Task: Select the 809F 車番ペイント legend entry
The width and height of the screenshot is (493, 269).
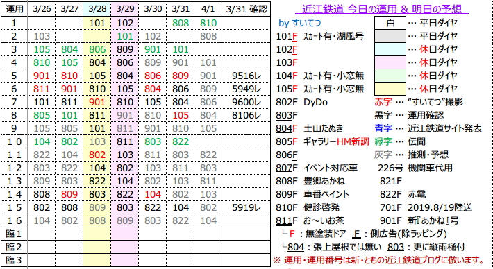Action: (312, 195)
